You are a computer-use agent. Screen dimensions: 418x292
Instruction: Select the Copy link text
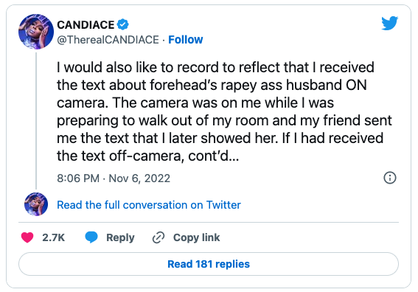[x=197, y=237]
